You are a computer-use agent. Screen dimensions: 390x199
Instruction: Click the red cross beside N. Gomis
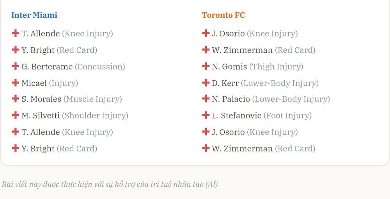206,66
